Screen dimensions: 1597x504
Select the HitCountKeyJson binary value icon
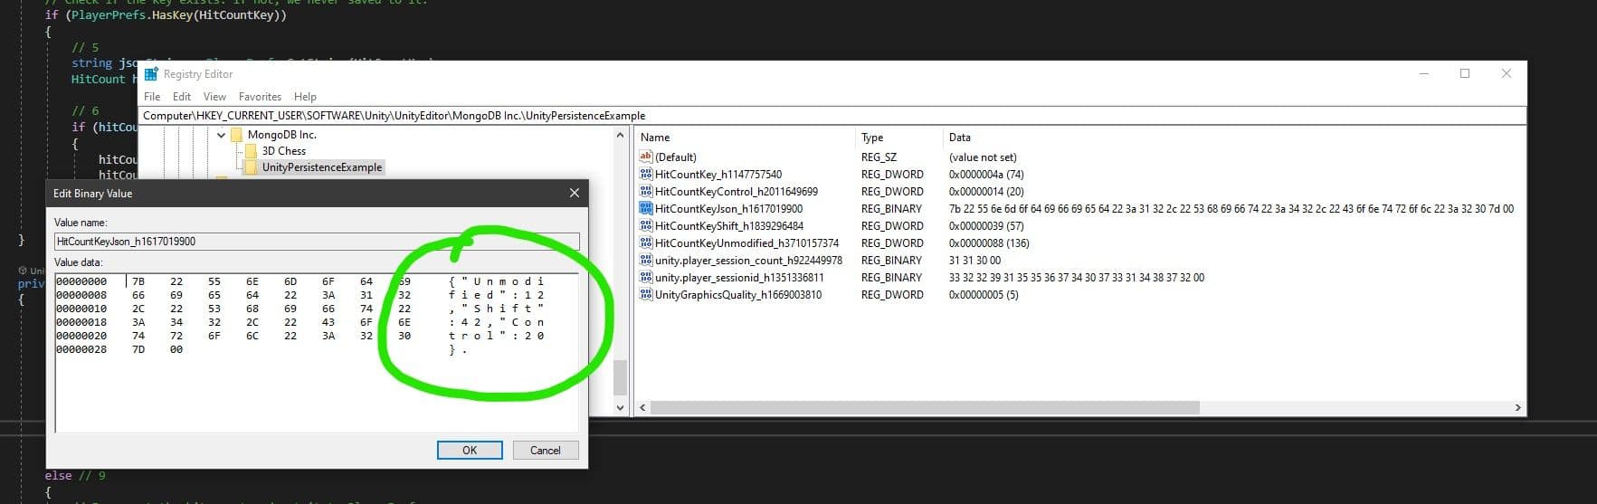[645, 209]
